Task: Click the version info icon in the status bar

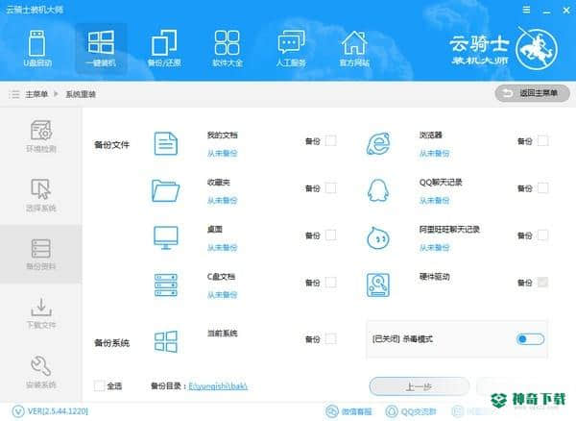Action: click(x=18, y=411)
